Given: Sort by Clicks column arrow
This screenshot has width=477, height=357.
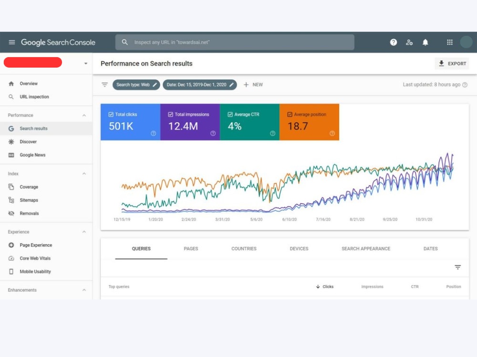Looking at the screenshot, I should click(318, 287).
